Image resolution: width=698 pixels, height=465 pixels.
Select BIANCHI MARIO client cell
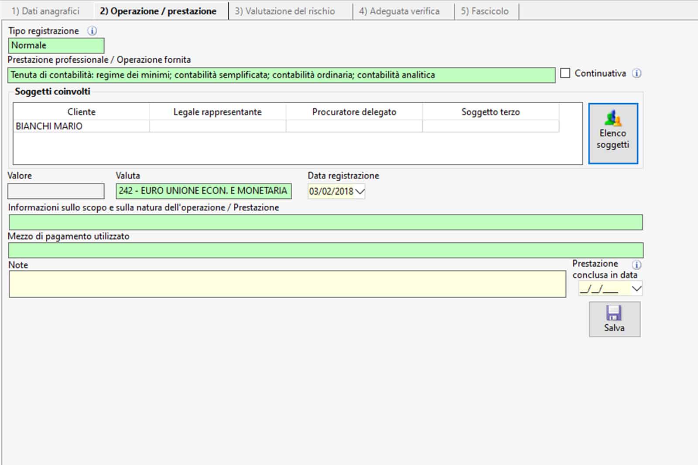[82, 126]
